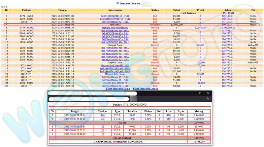Screen dimensions: 264x147
Task: Minimize the HONGKONG results popup window
Action: click(192, 93)
